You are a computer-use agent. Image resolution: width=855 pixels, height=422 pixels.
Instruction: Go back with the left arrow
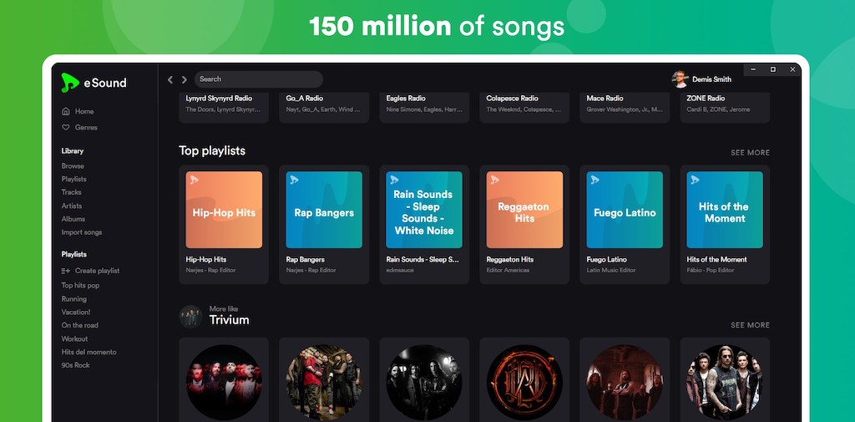(170, 79)
